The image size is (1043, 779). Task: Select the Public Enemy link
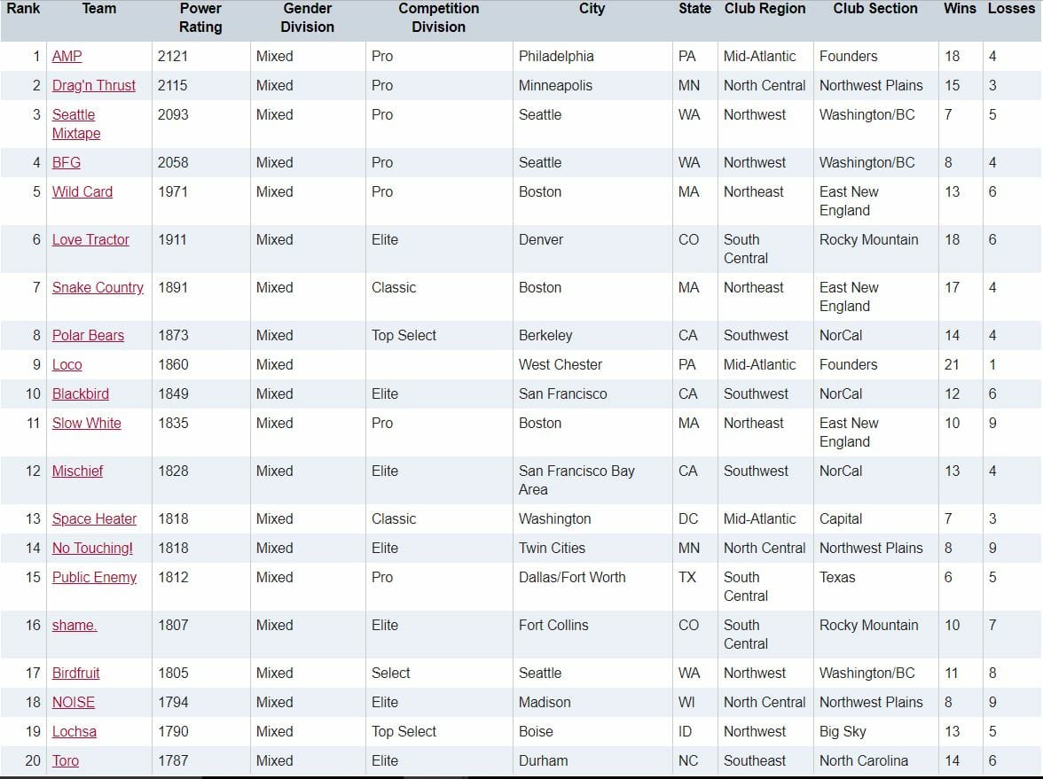[x=94, y=577]
